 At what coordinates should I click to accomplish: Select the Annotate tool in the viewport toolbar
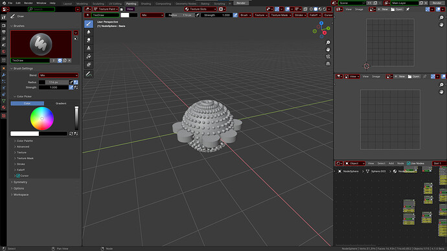89,74
